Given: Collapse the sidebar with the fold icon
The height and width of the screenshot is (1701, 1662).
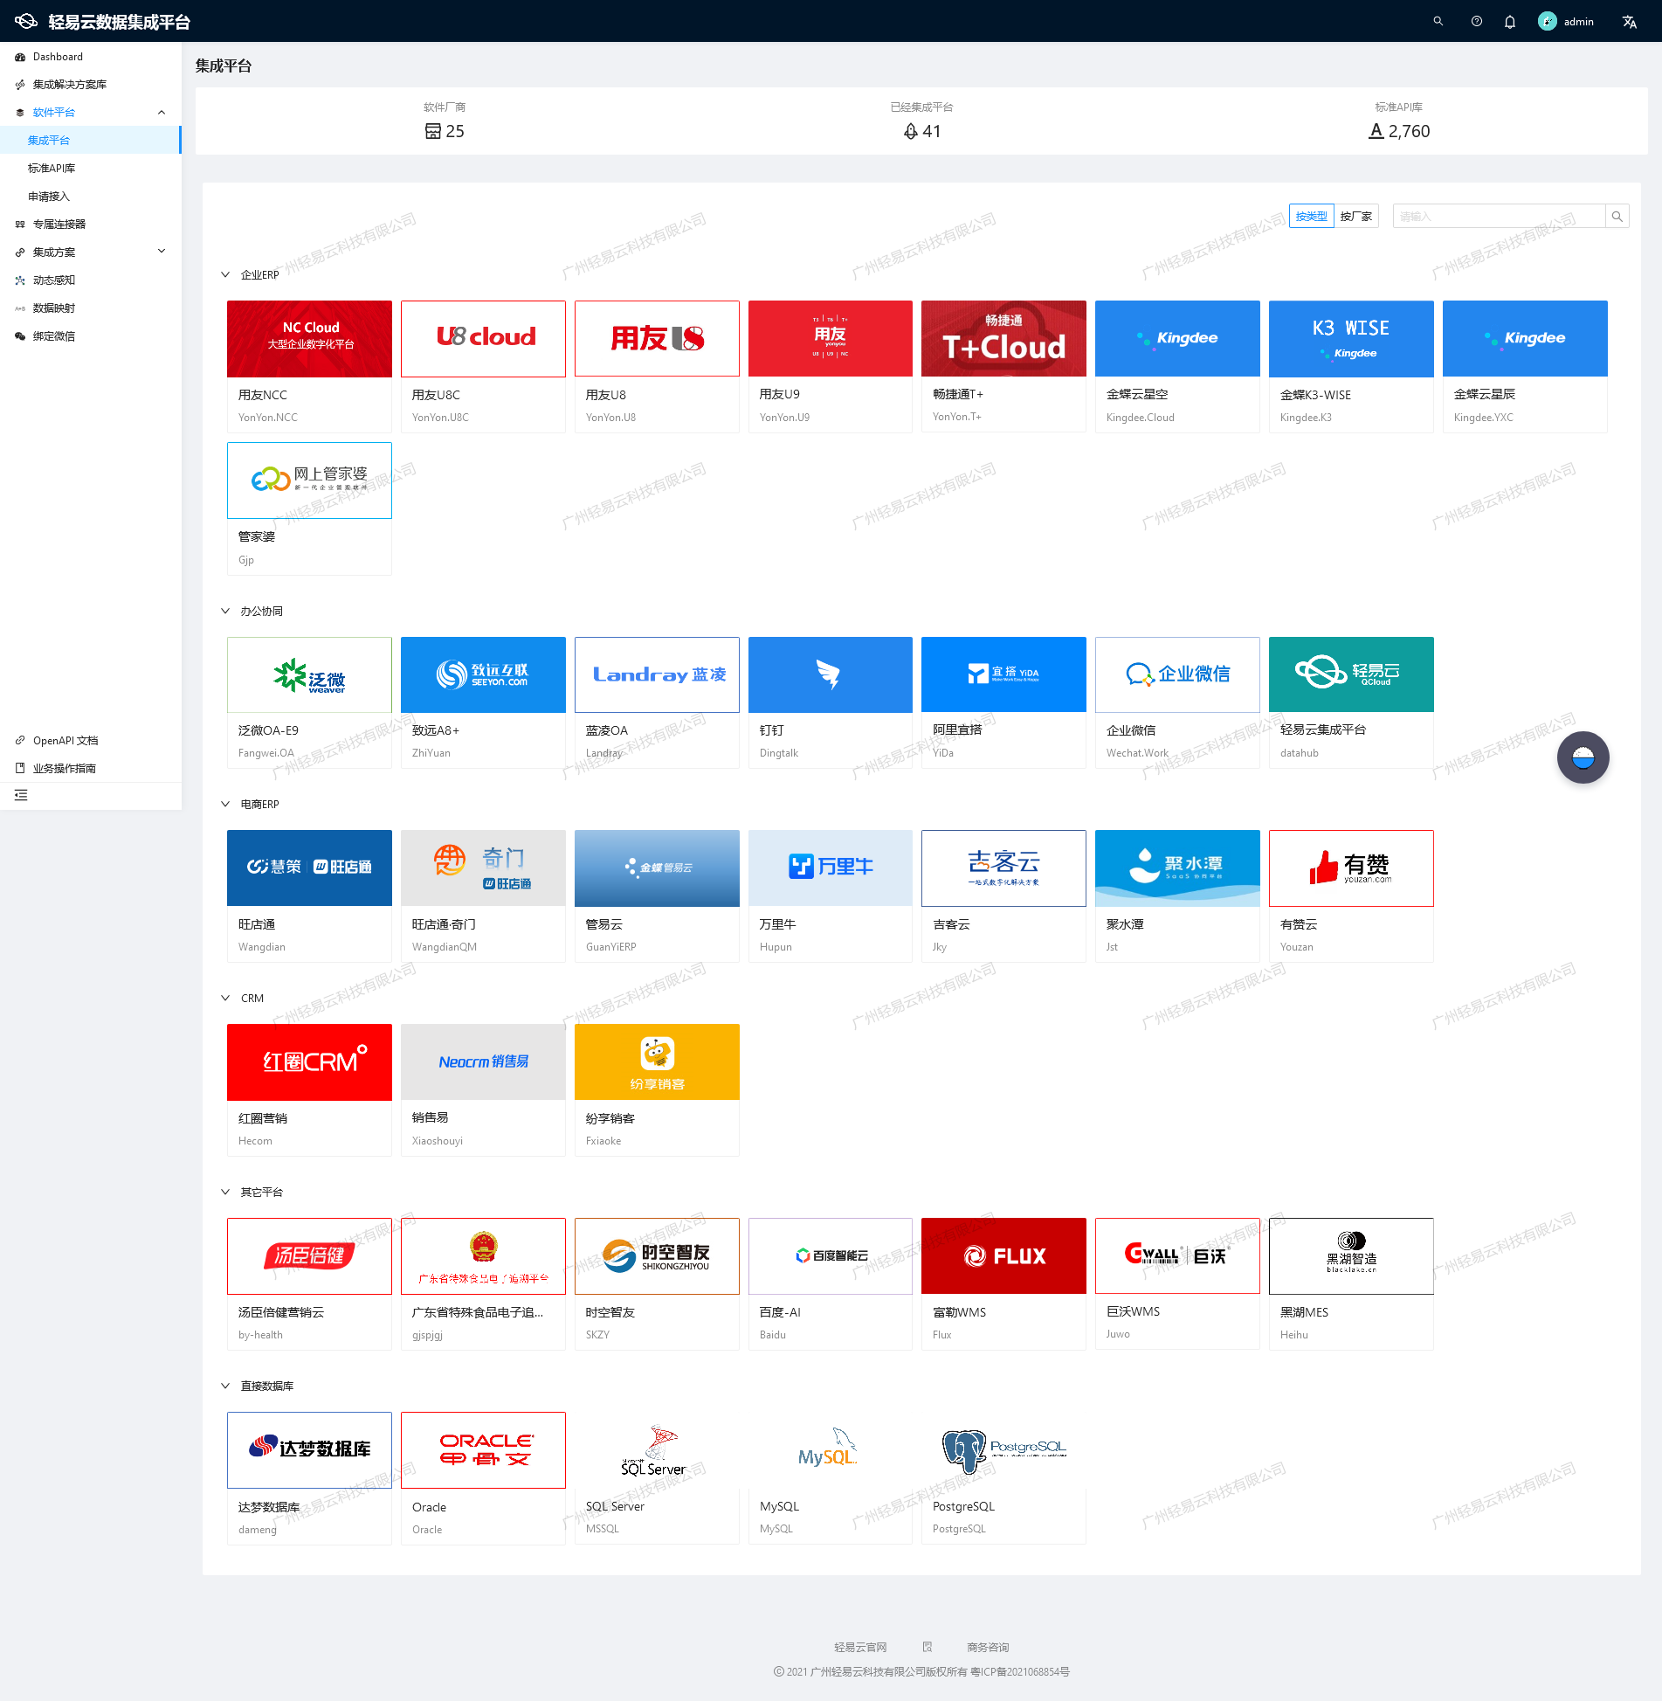Looking at the screenshot, I should click(21, 794).
